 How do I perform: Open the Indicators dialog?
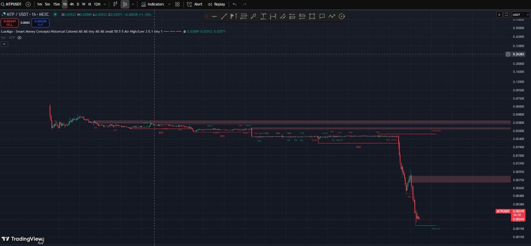(152, 4)
